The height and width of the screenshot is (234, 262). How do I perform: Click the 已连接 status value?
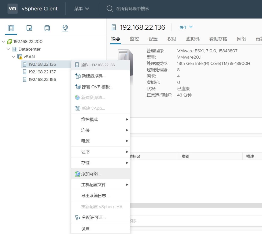pyautogui.click(x=183, y=89)
